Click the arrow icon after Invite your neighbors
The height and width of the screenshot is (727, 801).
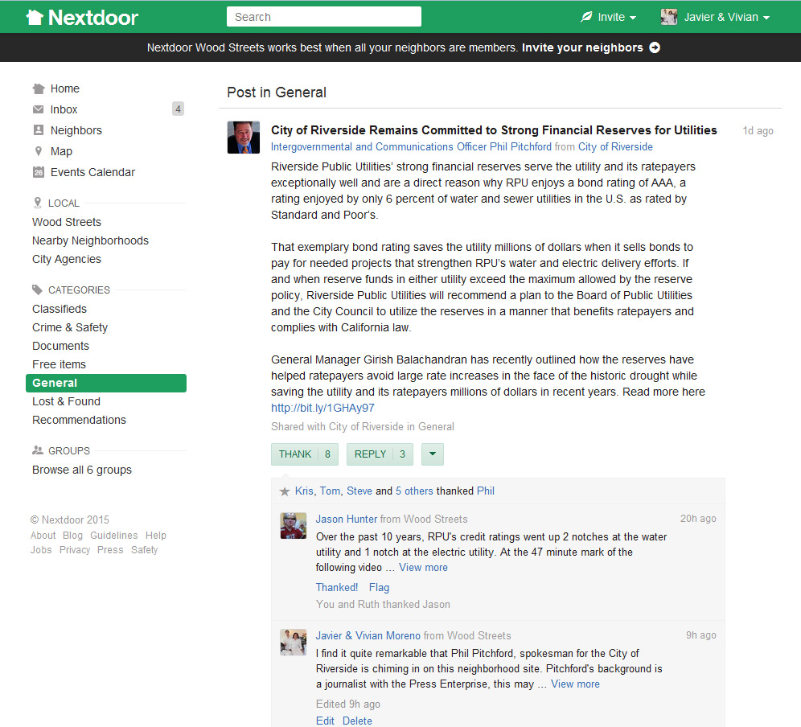655,47
